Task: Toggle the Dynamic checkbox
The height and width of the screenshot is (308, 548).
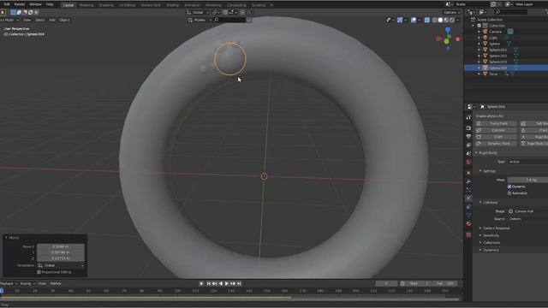Action: pos(509,187)
